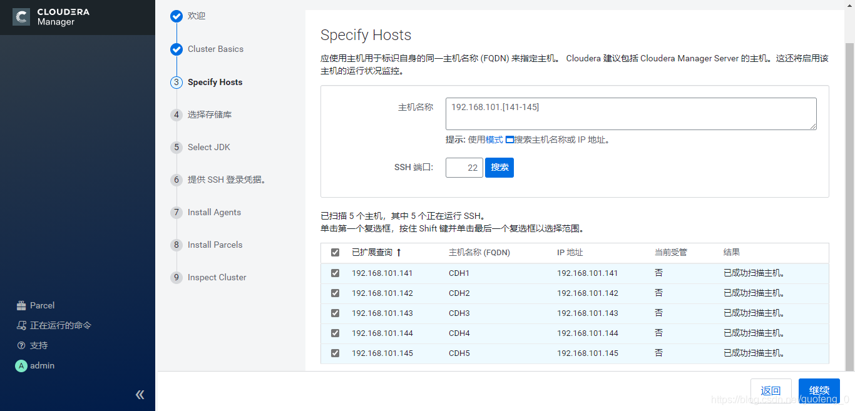
Task: Go to the Cluster Basics wizard step
Action: point(215,49)
